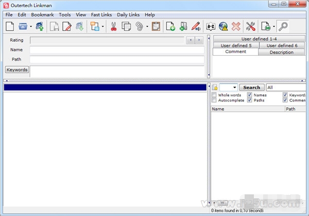Viewport: 309px width, 216px height.
Task: Click the view layout windows icon
Action: point(95,26)
